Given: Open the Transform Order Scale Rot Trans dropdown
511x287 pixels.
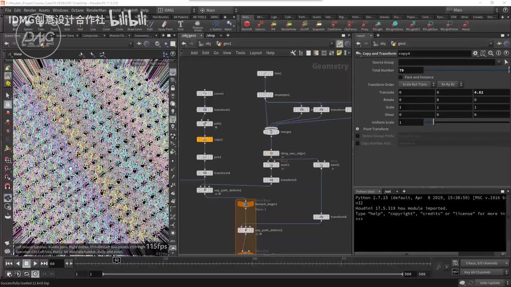Looking at the screenshot, I should click(x=417, y=85).
